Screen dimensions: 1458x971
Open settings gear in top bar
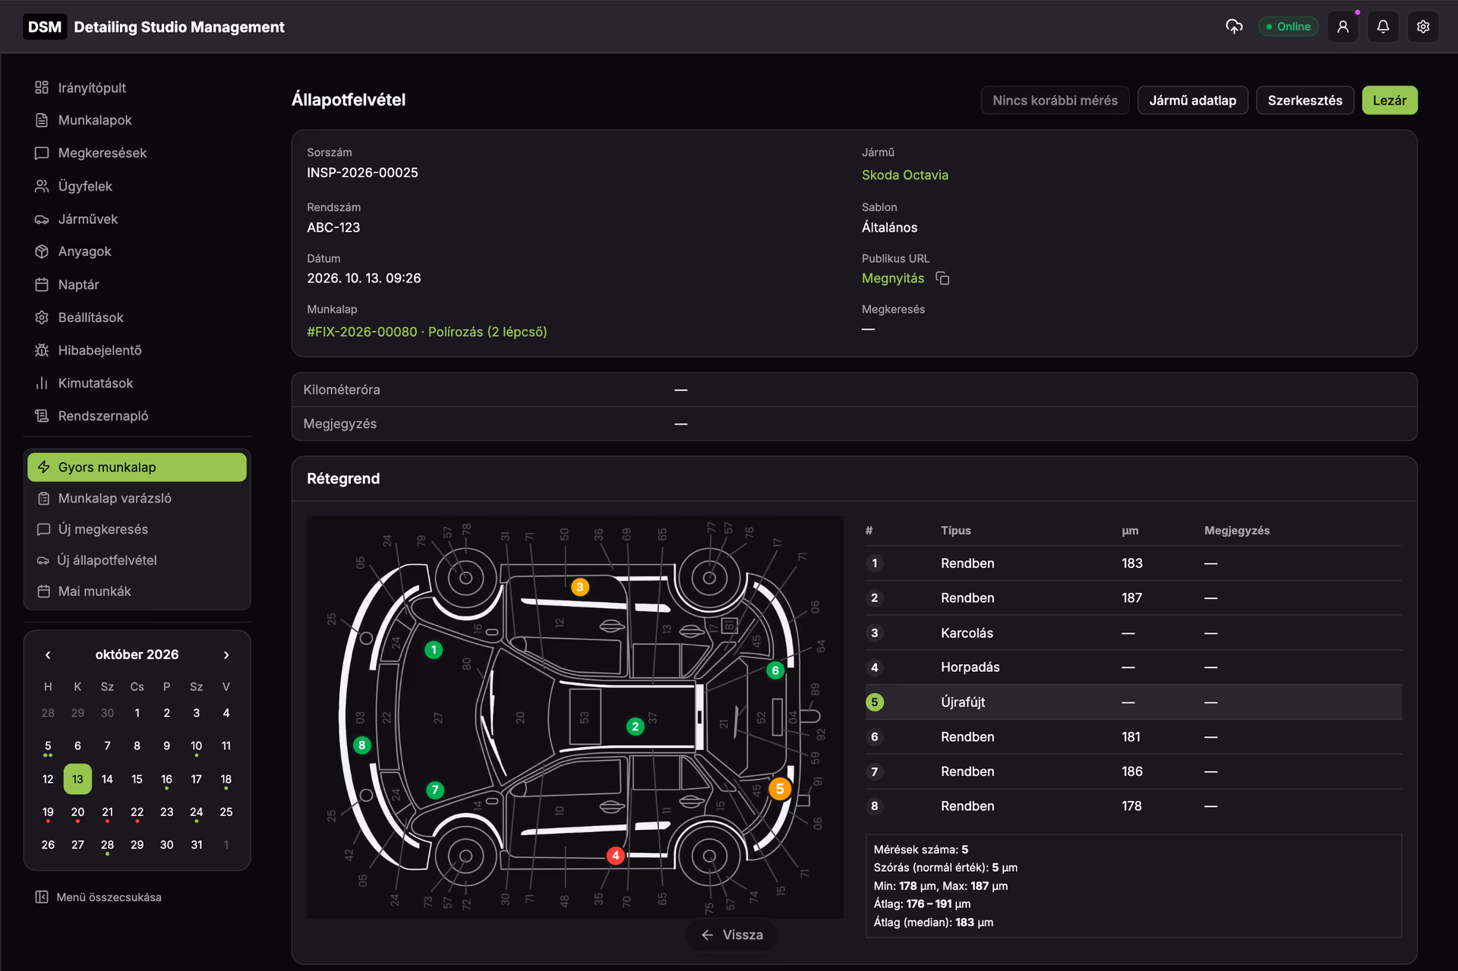1423,27
